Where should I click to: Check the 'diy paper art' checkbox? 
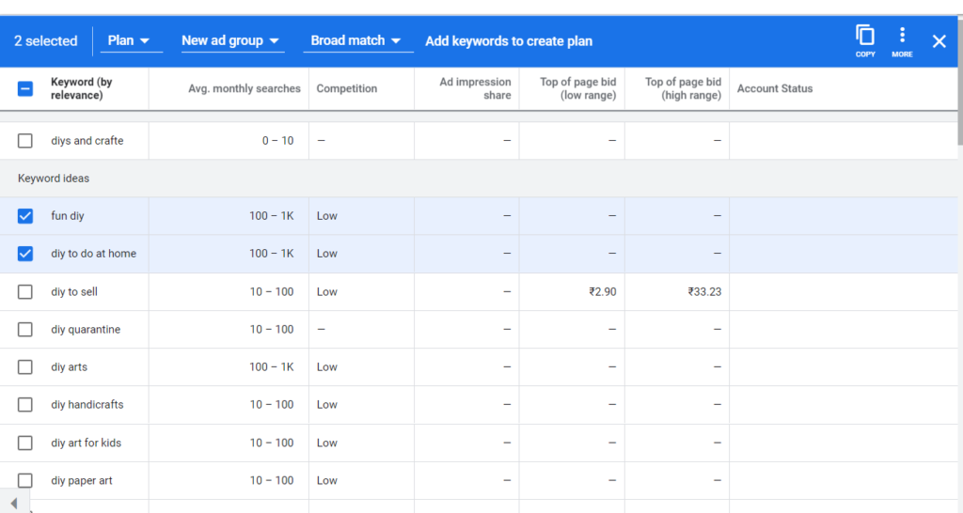25,480
